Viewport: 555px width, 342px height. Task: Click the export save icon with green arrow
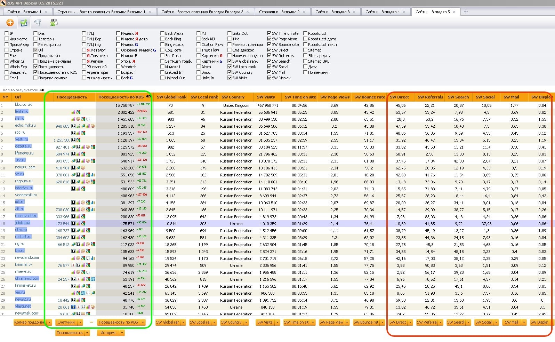[54, 23]
